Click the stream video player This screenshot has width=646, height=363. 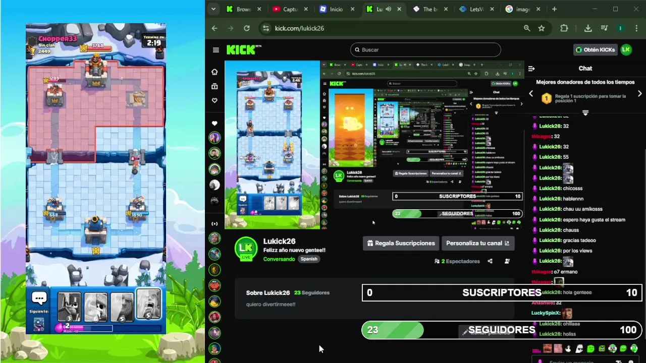374,145
